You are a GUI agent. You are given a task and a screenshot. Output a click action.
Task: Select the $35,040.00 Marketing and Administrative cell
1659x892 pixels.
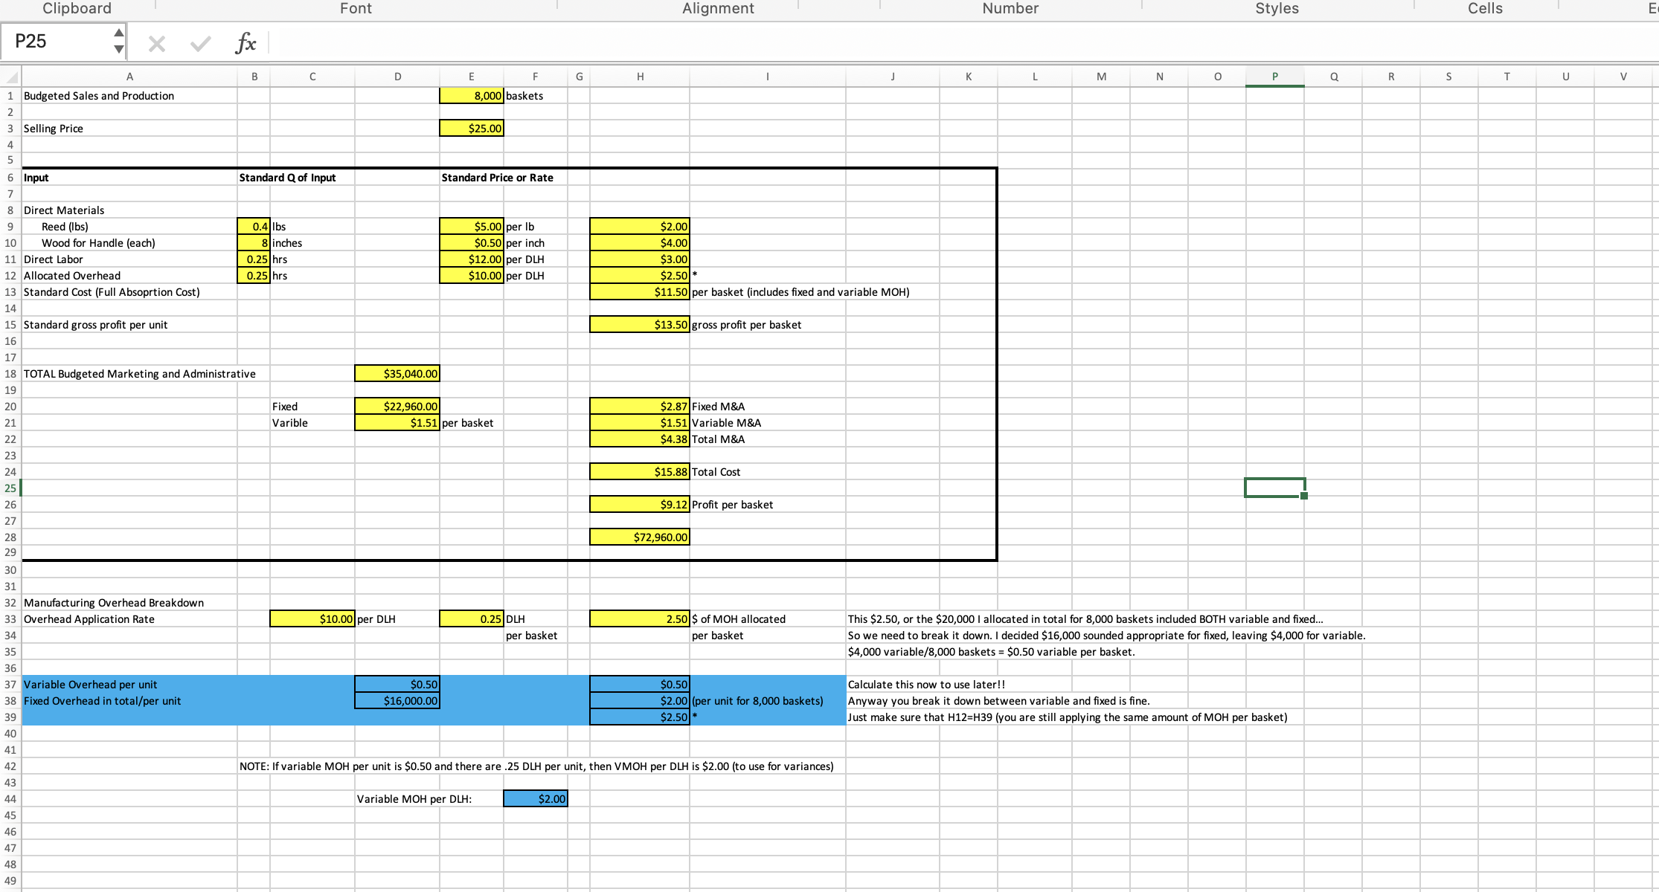tap(397, 374)
